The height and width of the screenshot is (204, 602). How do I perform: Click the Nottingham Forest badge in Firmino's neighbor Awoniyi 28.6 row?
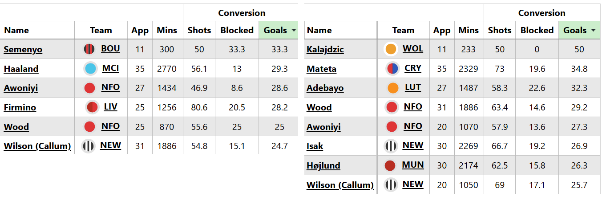[x=89, y=88]
